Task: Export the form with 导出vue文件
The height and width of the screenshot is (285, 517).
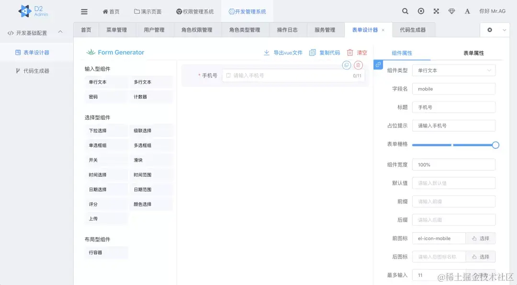Action: click(285, 52)
